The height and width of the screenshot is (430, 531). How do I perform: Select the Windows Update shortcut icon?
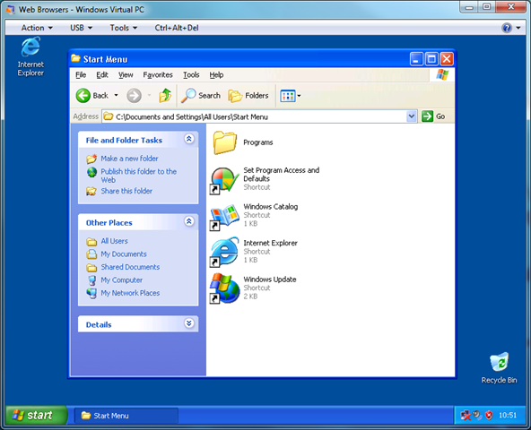tap(224, 288)
